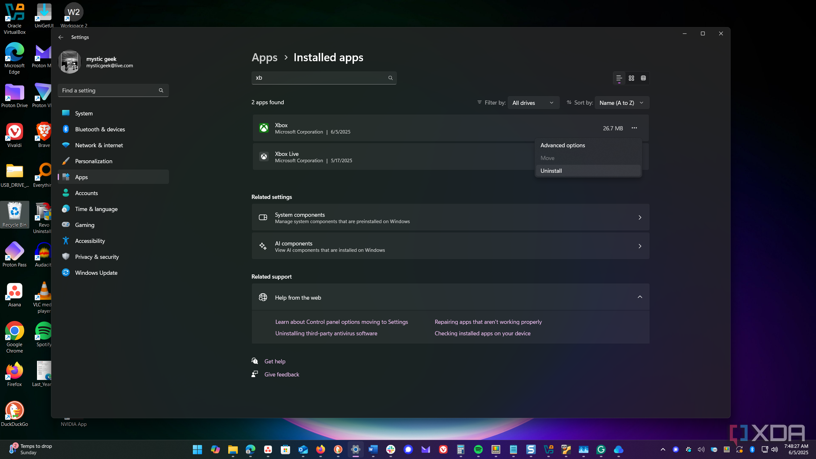Switch to grid view layout icon
816x459 pixels.
[631, 78]
